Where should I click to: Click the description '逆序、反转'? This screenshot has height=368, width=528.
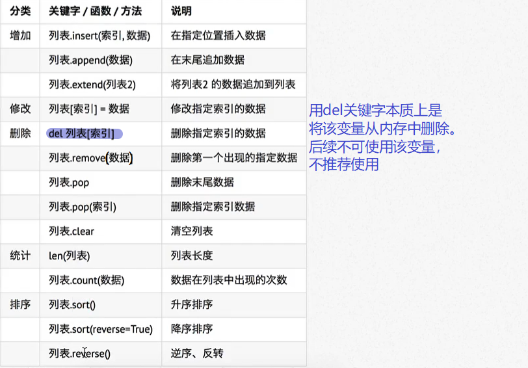[197, 353]
